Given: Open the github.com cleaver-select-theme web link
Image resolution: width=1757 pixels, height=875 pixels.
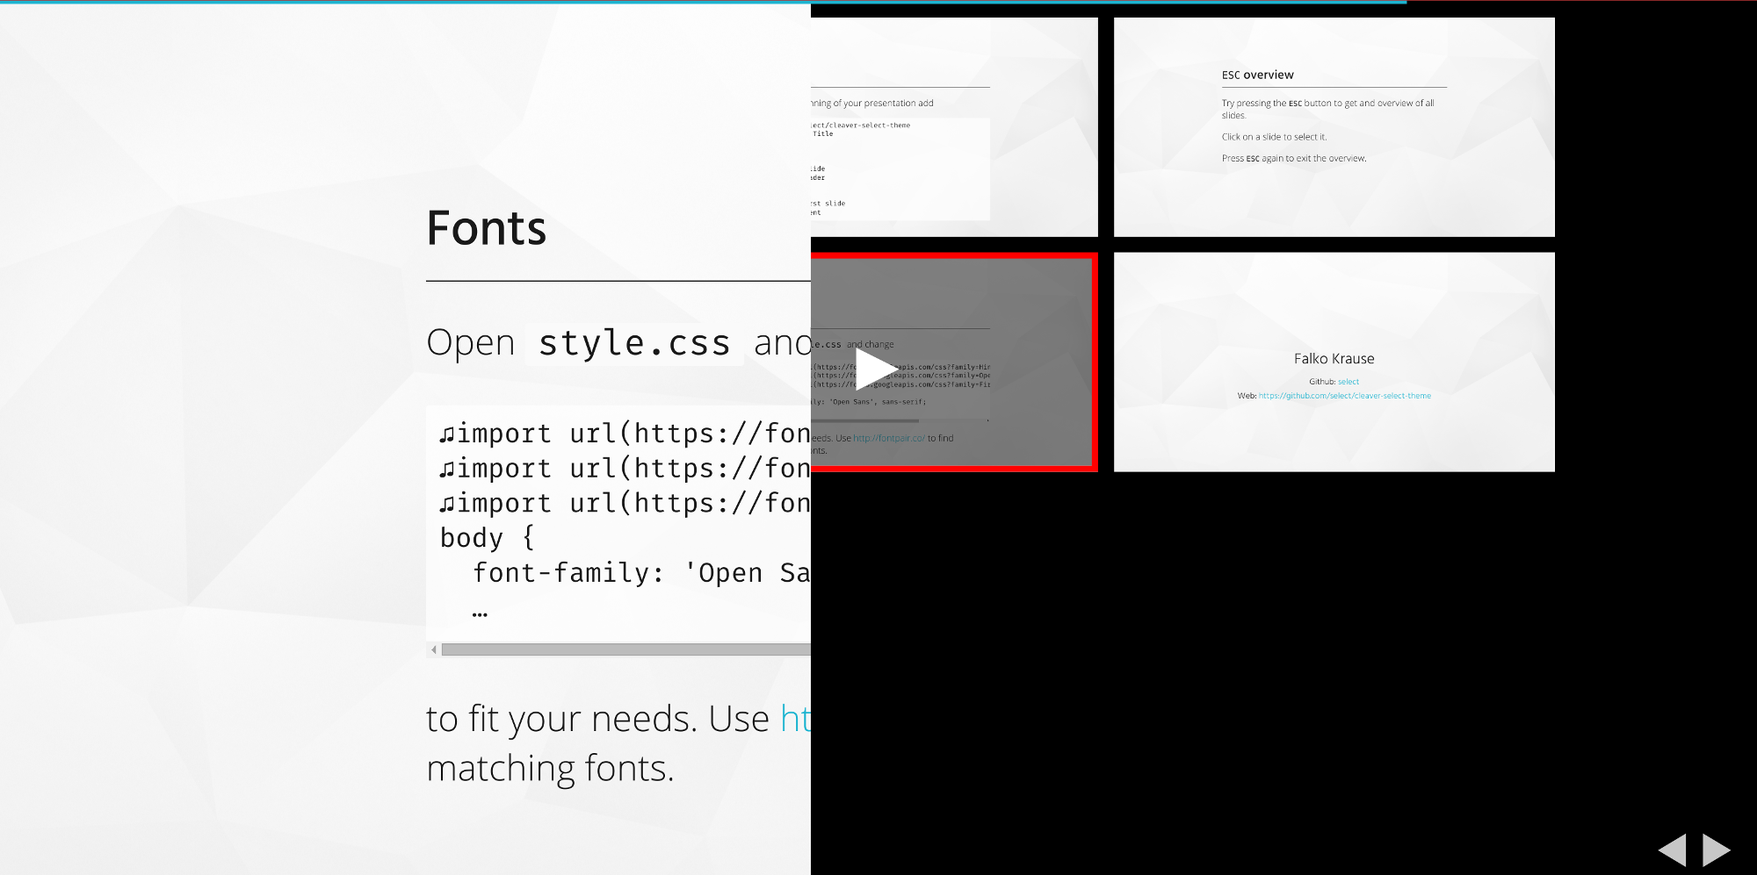Looking at the screenshot, I should [x=1344, y=396].
